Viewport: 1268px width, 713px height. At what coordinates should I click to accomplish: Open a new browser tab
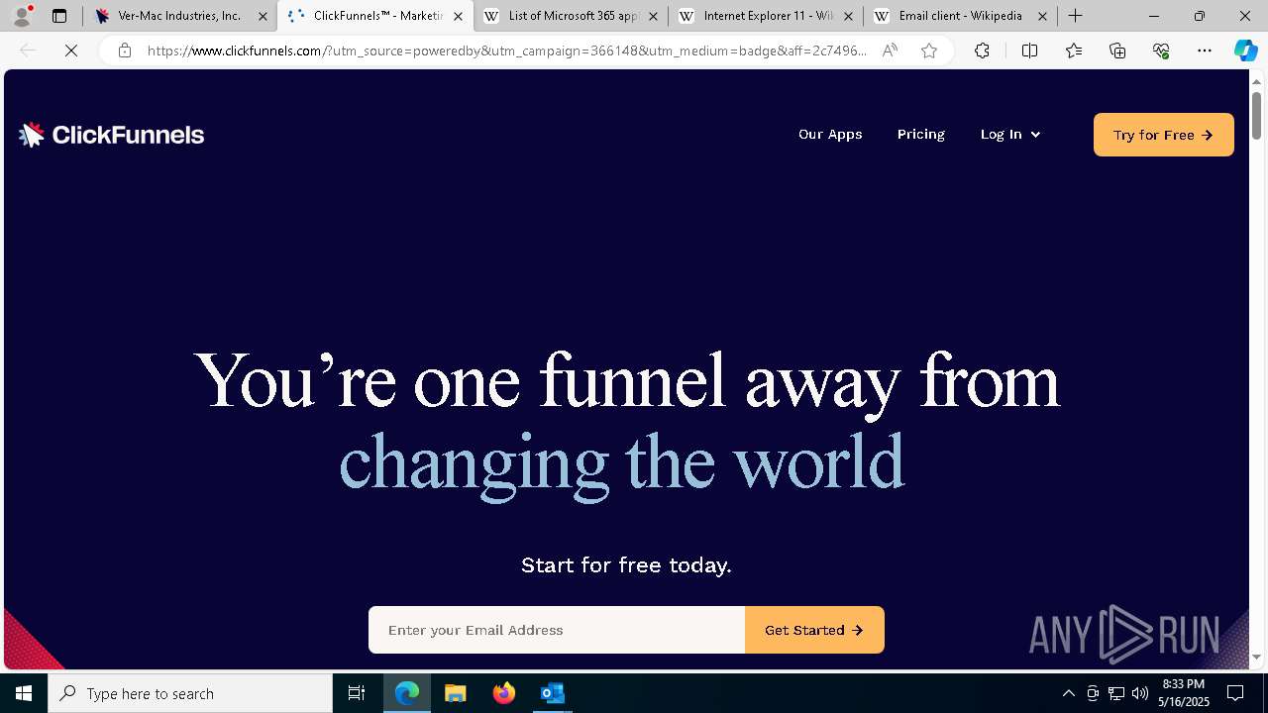1075,16
